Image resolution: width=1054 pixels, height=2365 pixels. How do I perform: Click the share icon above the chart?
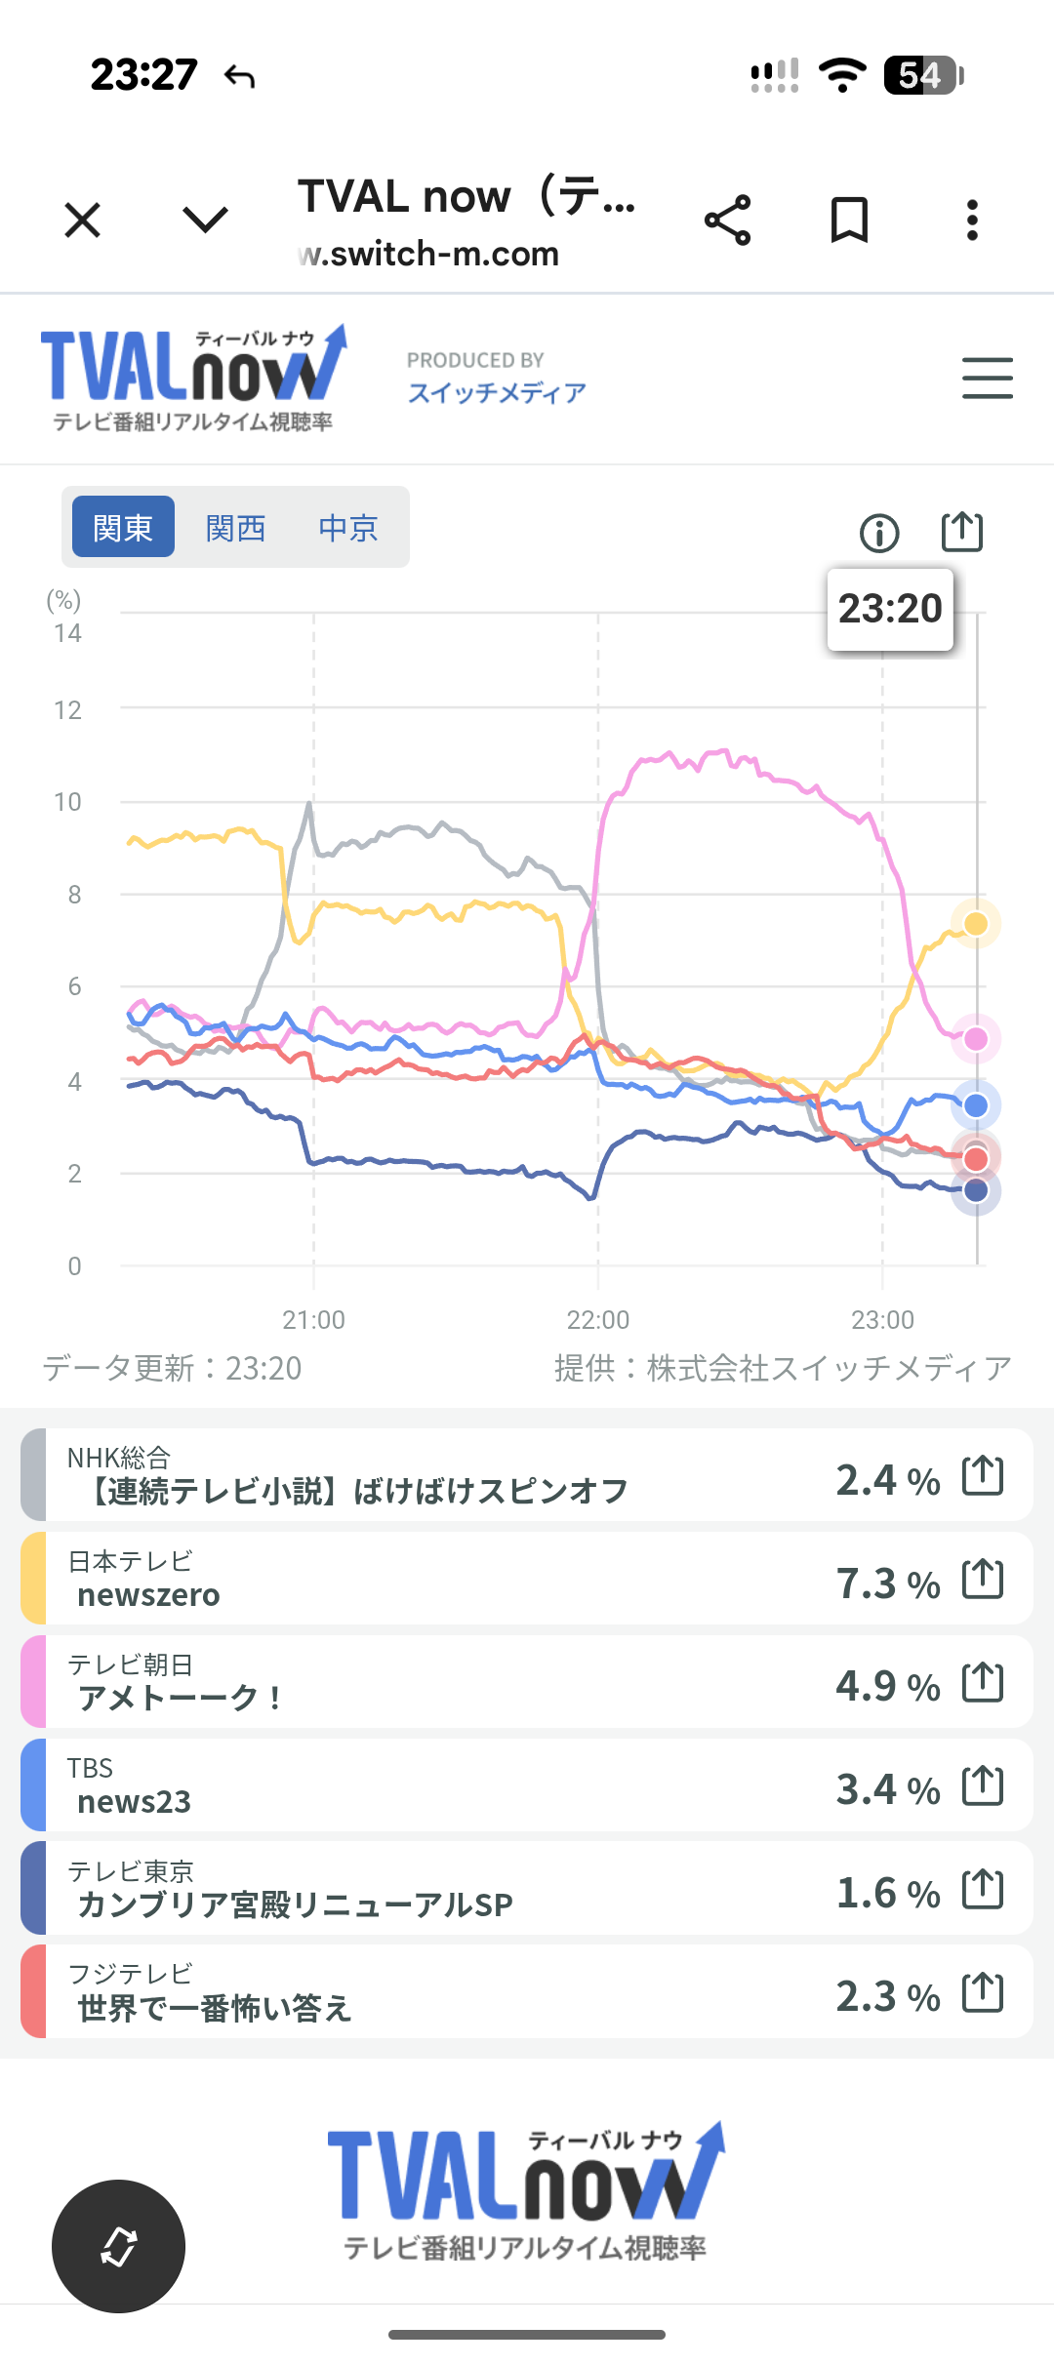pyautogui.click(x=961, y=533)
